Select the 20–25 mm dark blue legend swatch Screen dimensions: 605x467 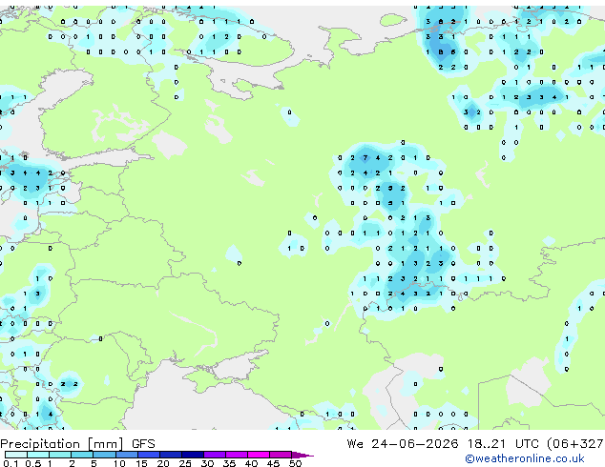point(171,455)
